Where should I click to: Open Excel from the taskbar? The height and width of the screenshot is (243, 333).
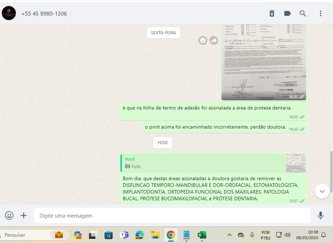(x=202, y=235)
